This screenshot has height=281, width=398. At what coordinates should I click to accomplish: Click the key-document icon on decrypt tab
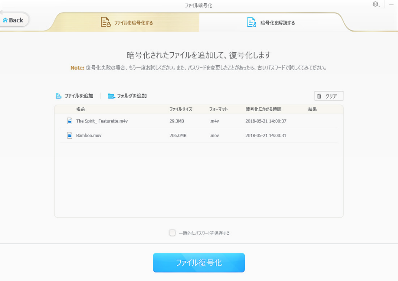coord(251,22)
